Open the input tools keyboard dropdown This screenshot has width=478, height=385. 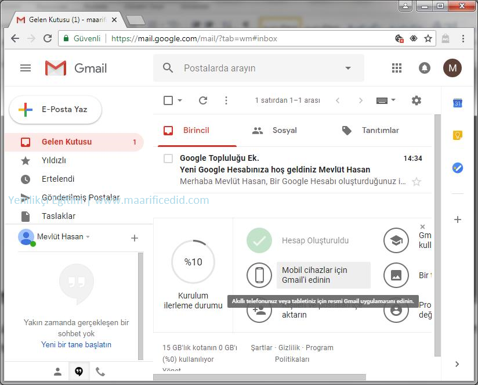386,100
